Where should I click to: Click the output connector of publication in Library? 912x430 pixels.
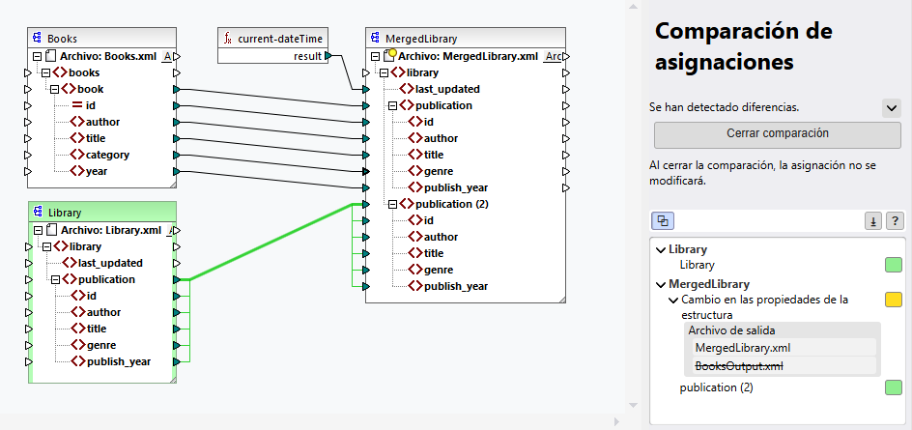coord(177,279)
